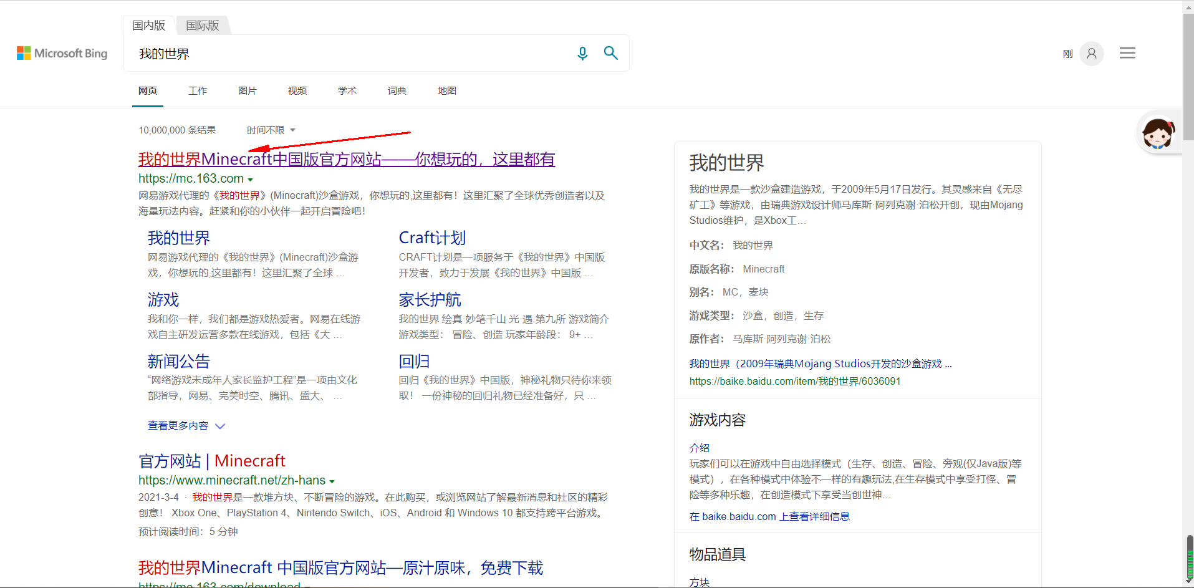Click 物品道具 section heading
The image size is (1194, 588).
[718, 555]
